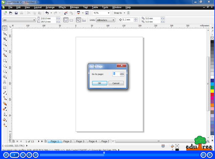Click the Save icon in toolbar
This screenshot has width=215, height=159.
[x=16, y=13]
